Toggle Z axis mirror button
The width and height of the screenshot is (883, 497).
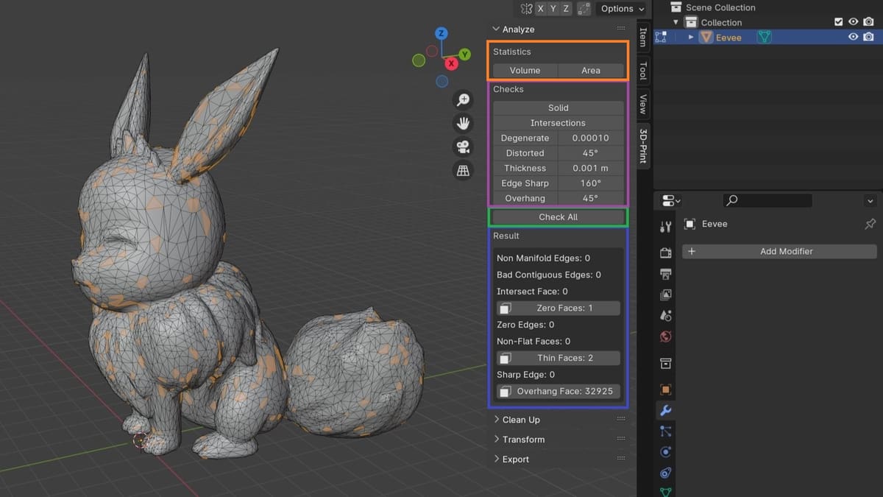click(566, 9)
